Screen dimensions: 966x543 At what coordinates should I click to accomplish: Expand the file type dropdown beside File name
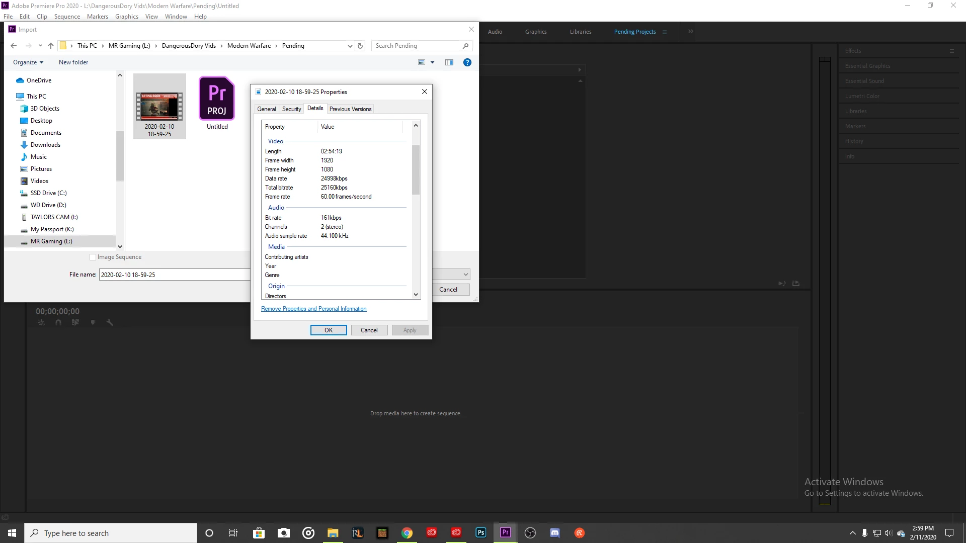tap(465, 275)
